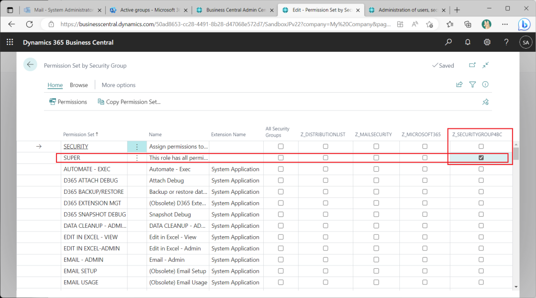Select the D365 SNAPSHOT DEBUG cell
The width and height of the screenshot is (536, 298).
click(94, 215)
